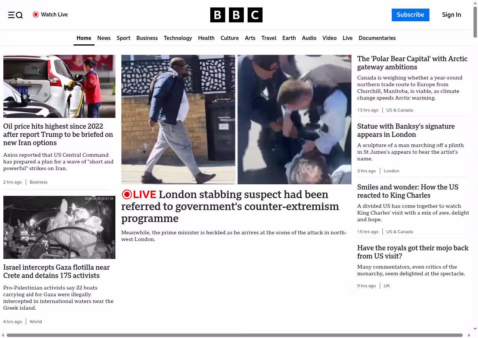Screen dimensions: 478x338
Task: Click the London stabbing main image
Action: [236, 119]
